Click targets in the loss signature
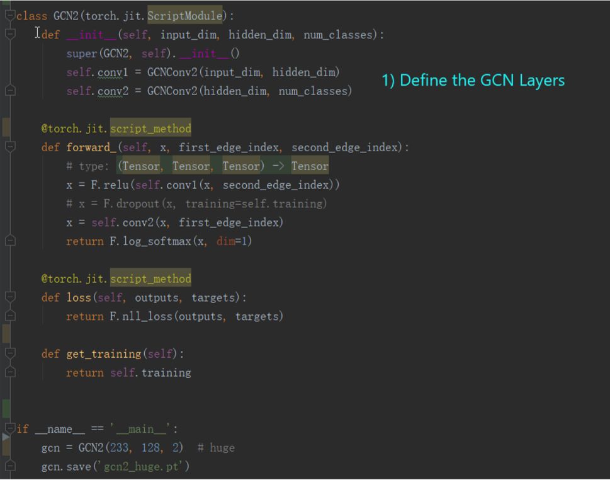 coord(213,297)
